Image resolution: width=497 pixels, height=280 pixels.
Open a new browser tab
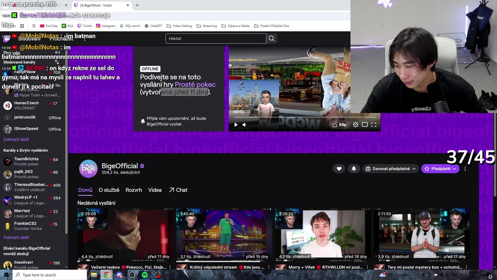(x=137, y=5)
